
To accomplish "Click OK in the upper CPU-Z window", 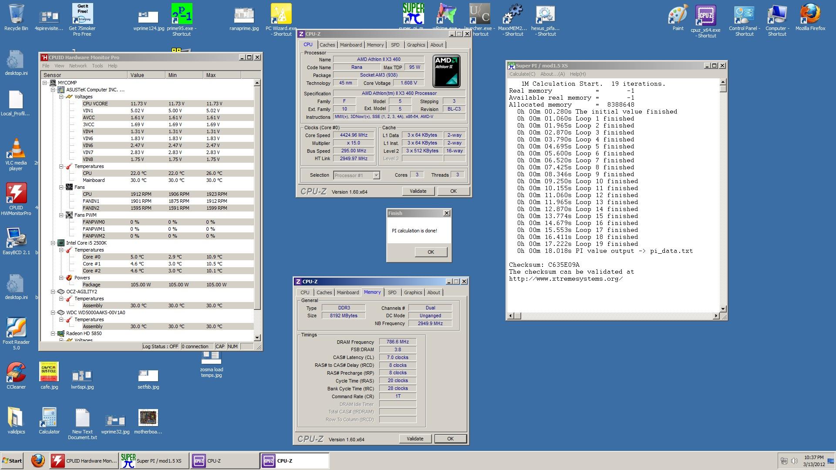I will coord(453,191).
